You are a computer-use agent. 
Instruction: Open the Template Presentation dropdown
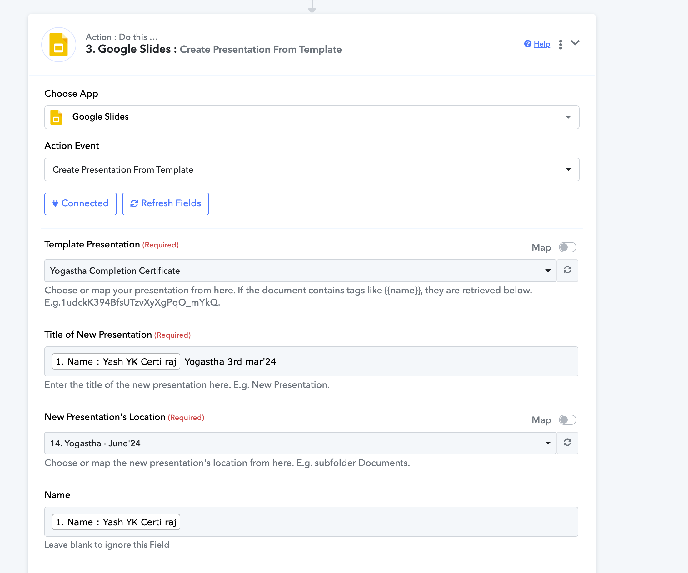coord(300,271)
